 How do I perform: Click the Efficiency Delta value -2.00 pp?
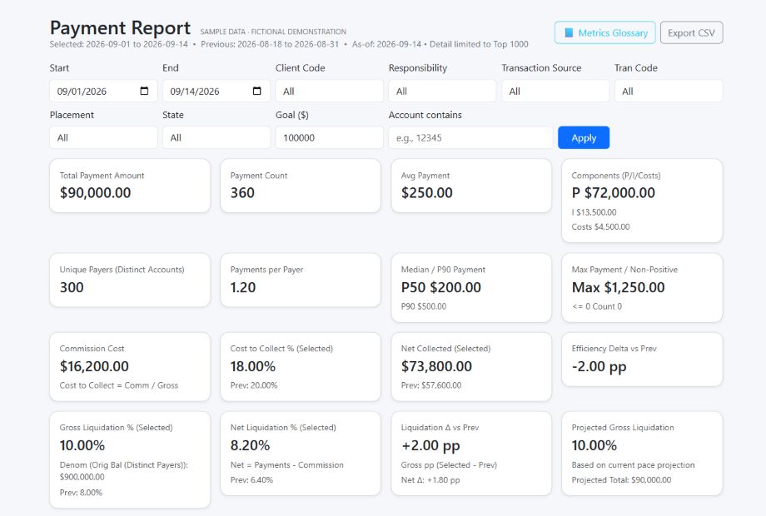click(599, 367)
